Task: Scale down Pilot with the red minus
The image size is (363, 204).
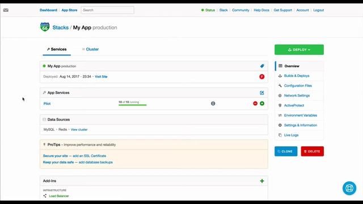Action: [x=255, y=103]
